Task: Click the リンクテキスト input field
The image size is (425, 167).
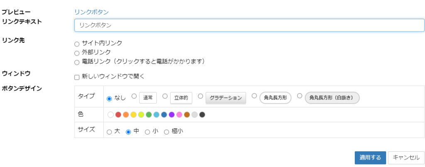Action: click(x=249, y=25)
